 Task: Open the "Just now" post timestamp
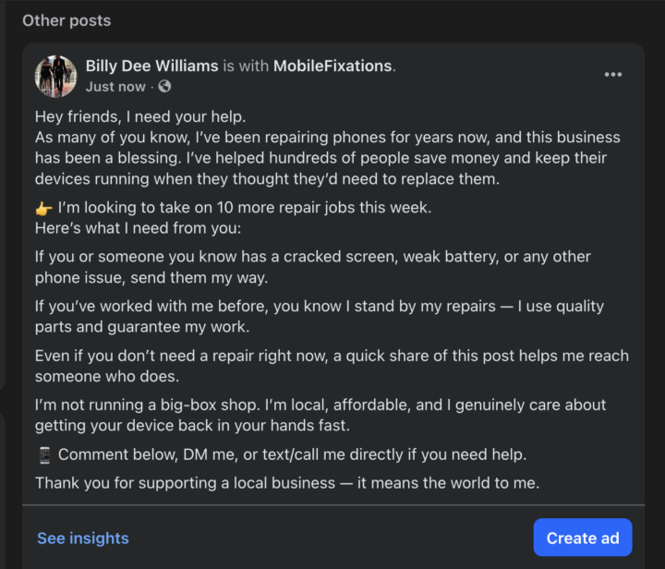(115, 87)
